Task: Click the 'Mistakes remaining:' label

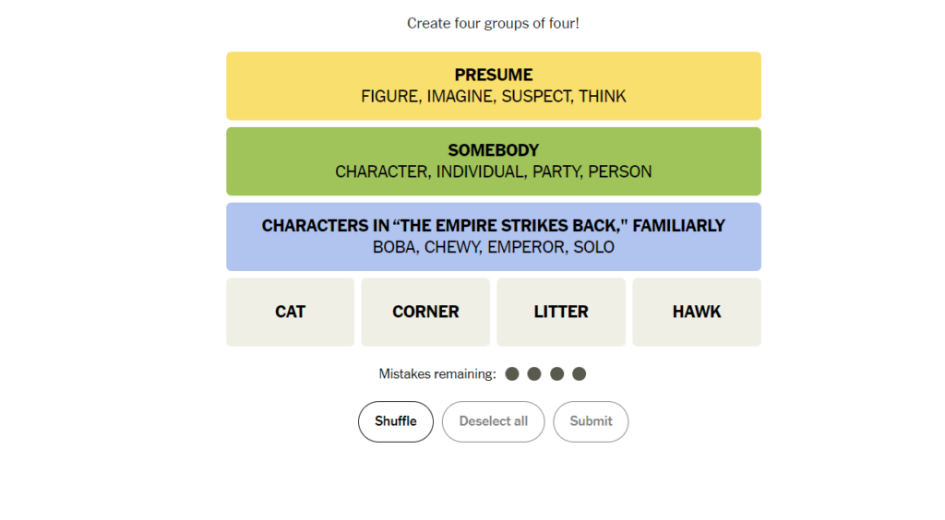Action: click(x=437, y=373)
